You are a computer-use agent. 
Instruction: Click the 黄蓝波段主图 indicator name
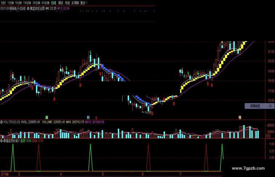pyautogui.click(x=37, y=8)
